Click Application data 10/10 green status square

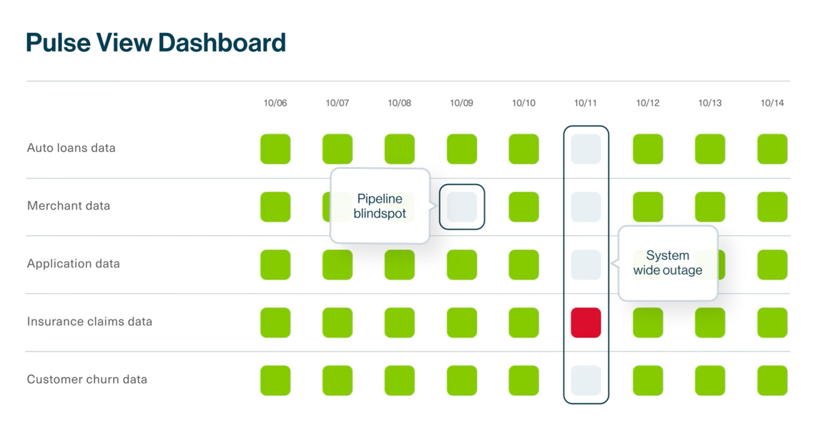point(523,265)
